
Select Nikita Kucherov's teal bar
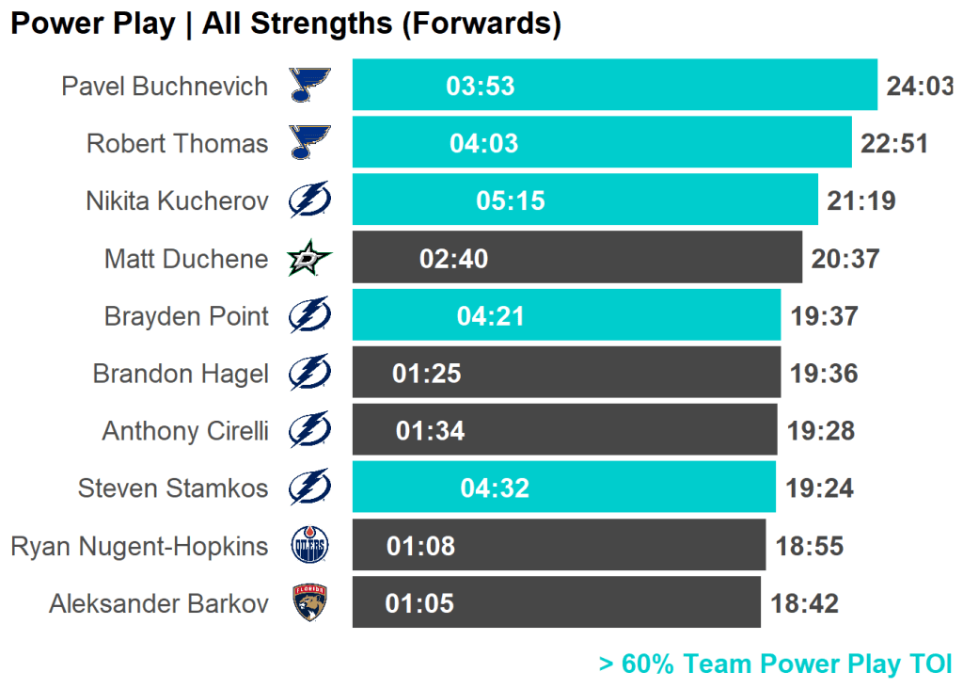point(658,200)
